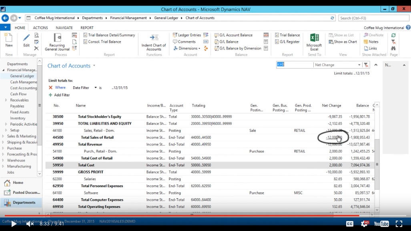The width and height of the screenshot is (411, 231).
Task: Open Dimensions dropdown menu
Action: 187,48
